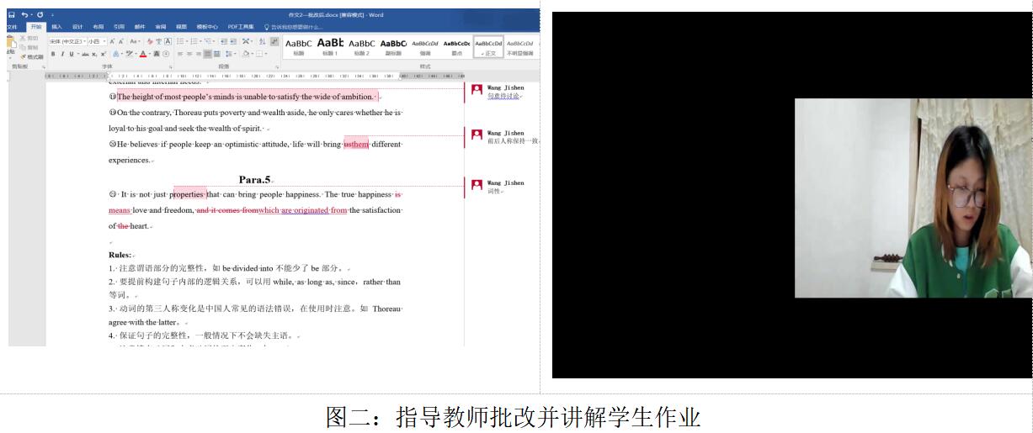This screenshot has width=1033, height=433.
Task: Click the increase indent icon
Action: pos(232,41)
